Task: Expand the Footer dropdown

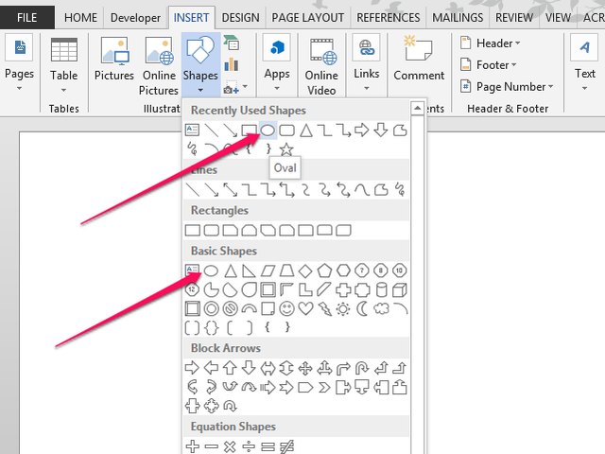Action: (496, 64)
